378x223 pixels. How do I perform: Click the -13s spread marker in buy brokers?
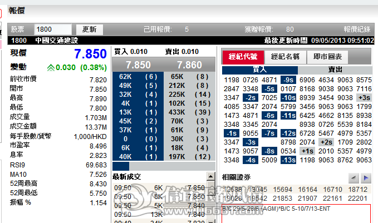(x=288, y=160)
